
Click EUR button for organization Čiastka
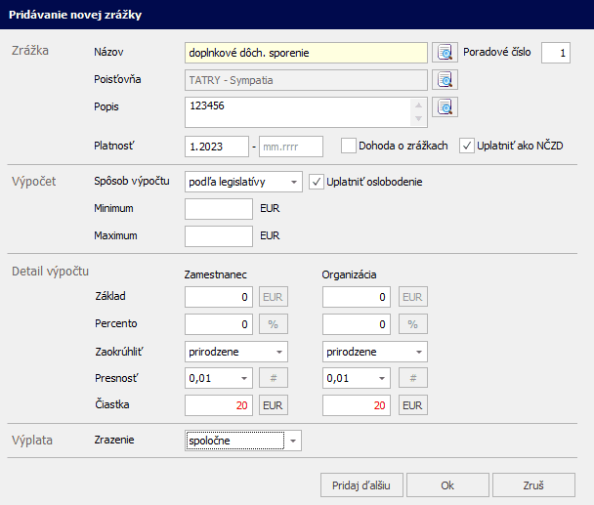click(x=413, y=405)
